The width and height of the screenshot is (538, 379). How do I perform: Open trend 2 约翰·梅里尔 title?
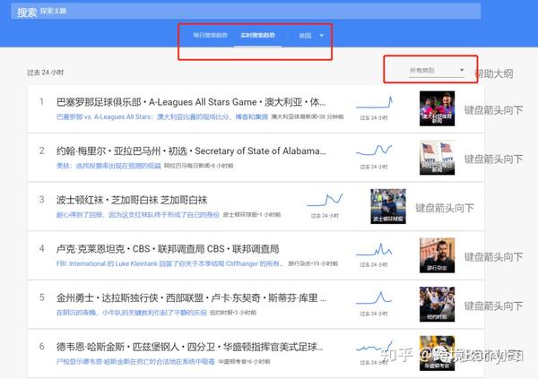coord(191,151)
